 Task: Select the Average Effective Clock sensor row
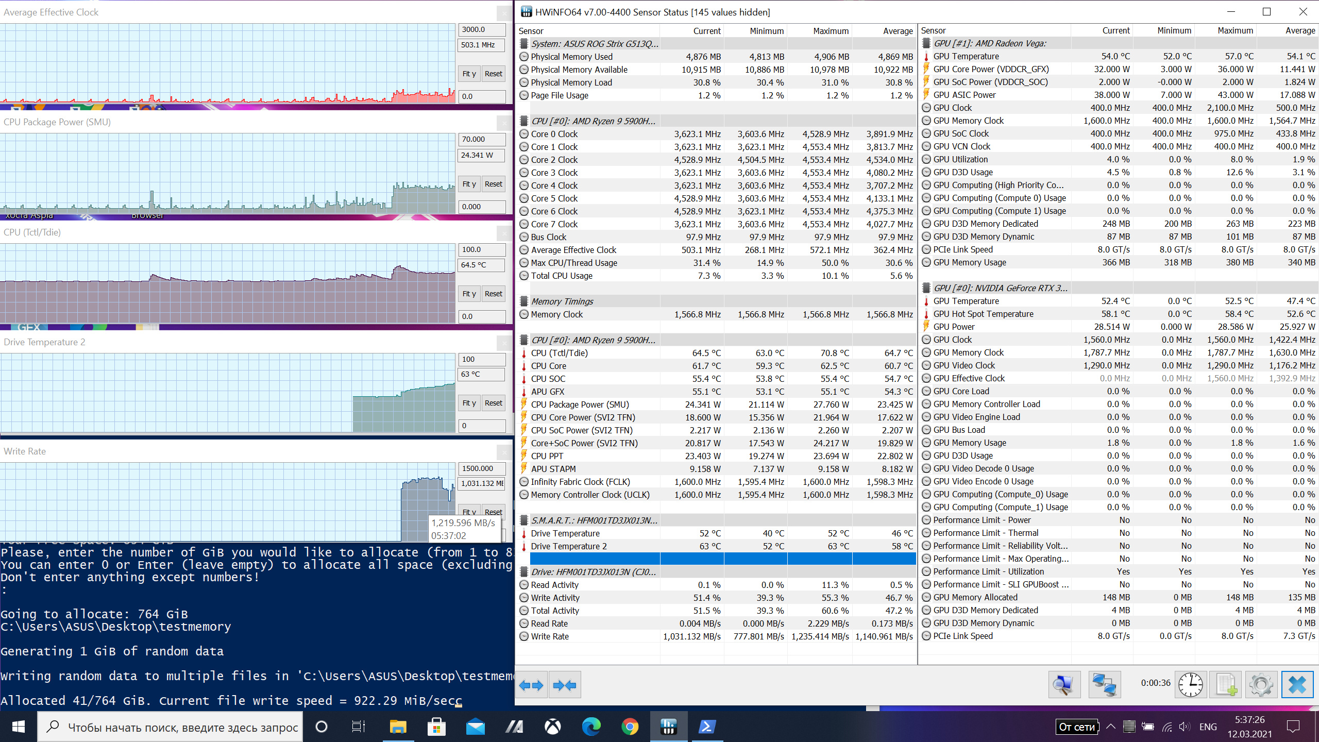[x=716, y=250]
